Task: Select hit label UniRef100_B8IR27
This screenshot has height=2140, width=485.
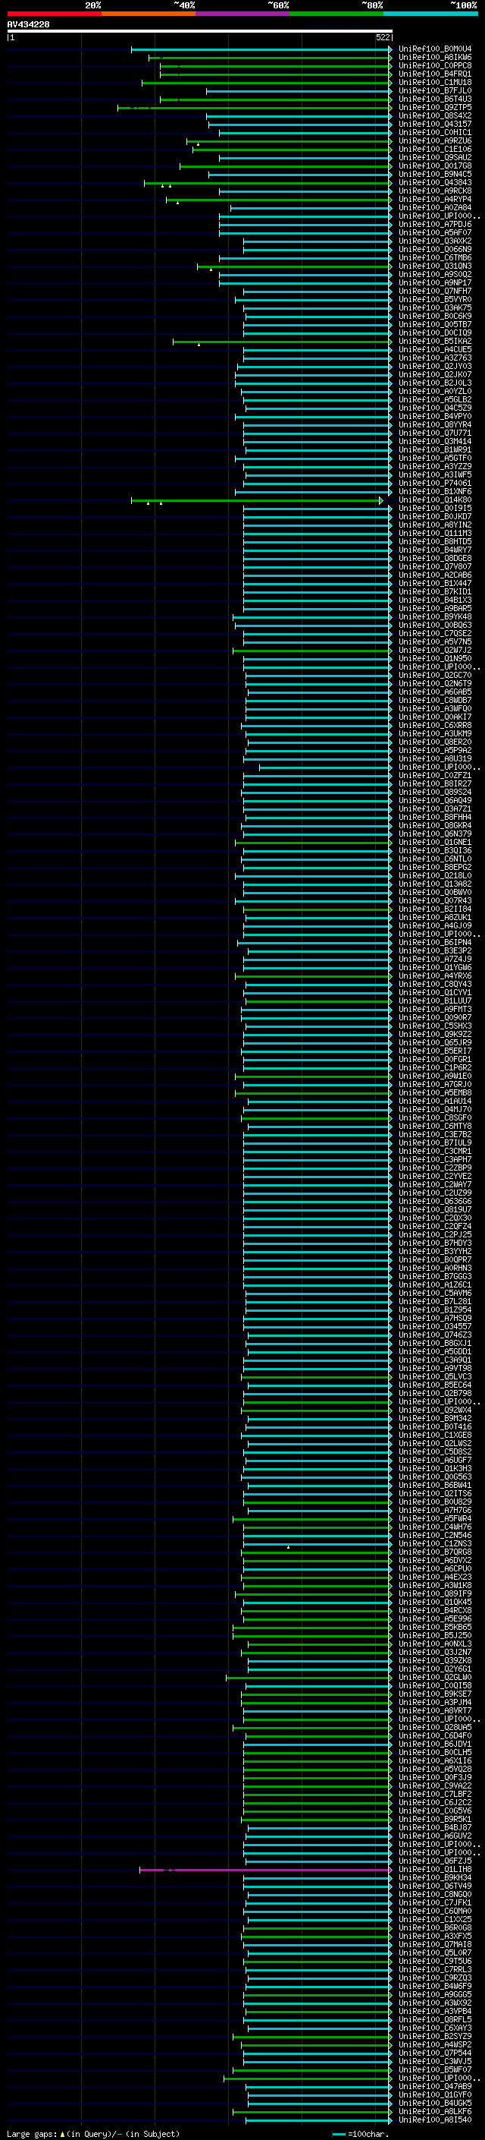Action: click(435, 783)
